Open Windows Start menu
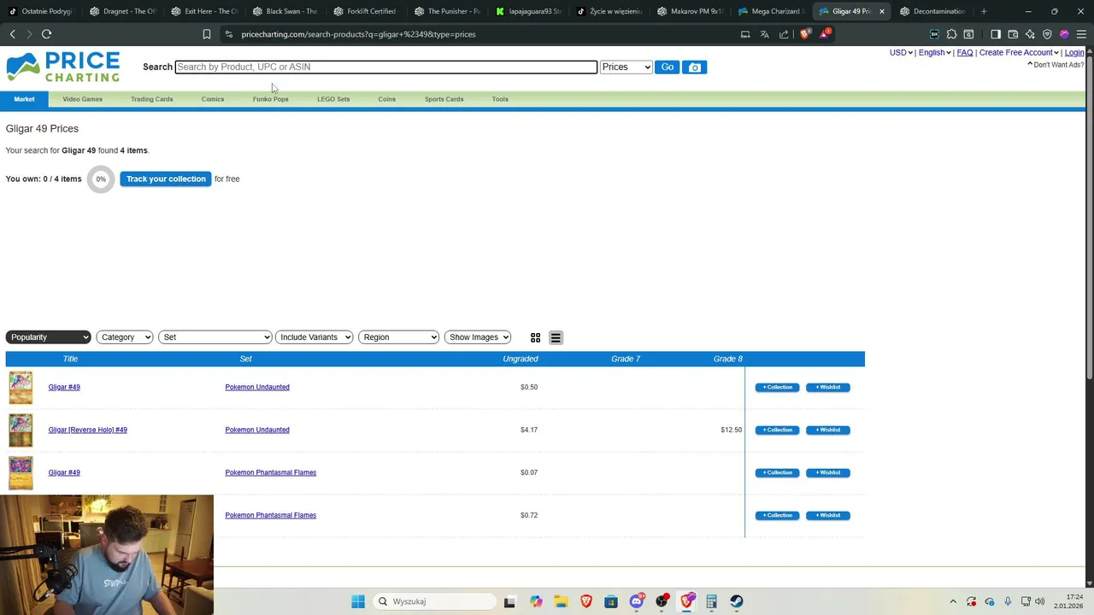This screenshot has height=615, width=1094. (358, 601)
